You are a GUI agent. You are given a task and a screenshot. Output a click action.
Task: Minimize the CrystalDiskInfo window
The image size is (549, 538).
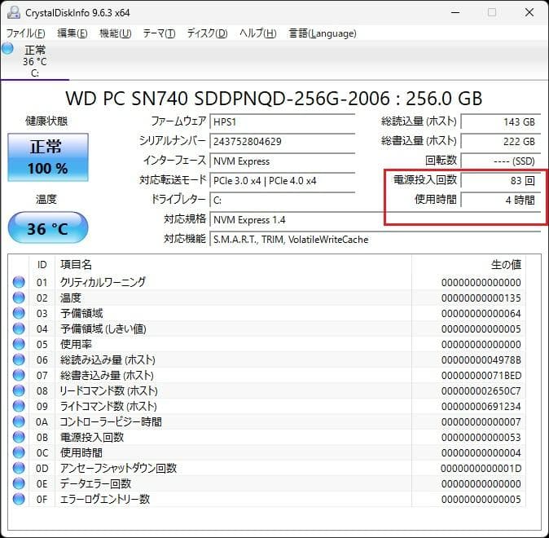point(455,12)
